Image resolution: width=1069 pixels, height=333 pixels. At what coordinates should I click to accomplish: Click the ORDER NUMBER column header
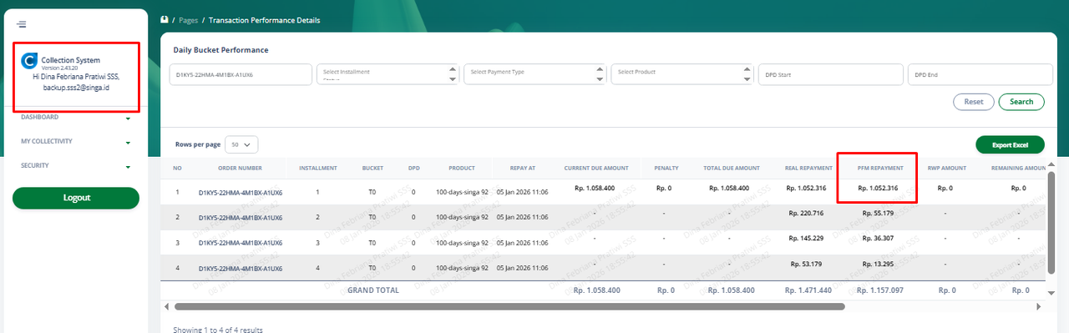point(240,168)
